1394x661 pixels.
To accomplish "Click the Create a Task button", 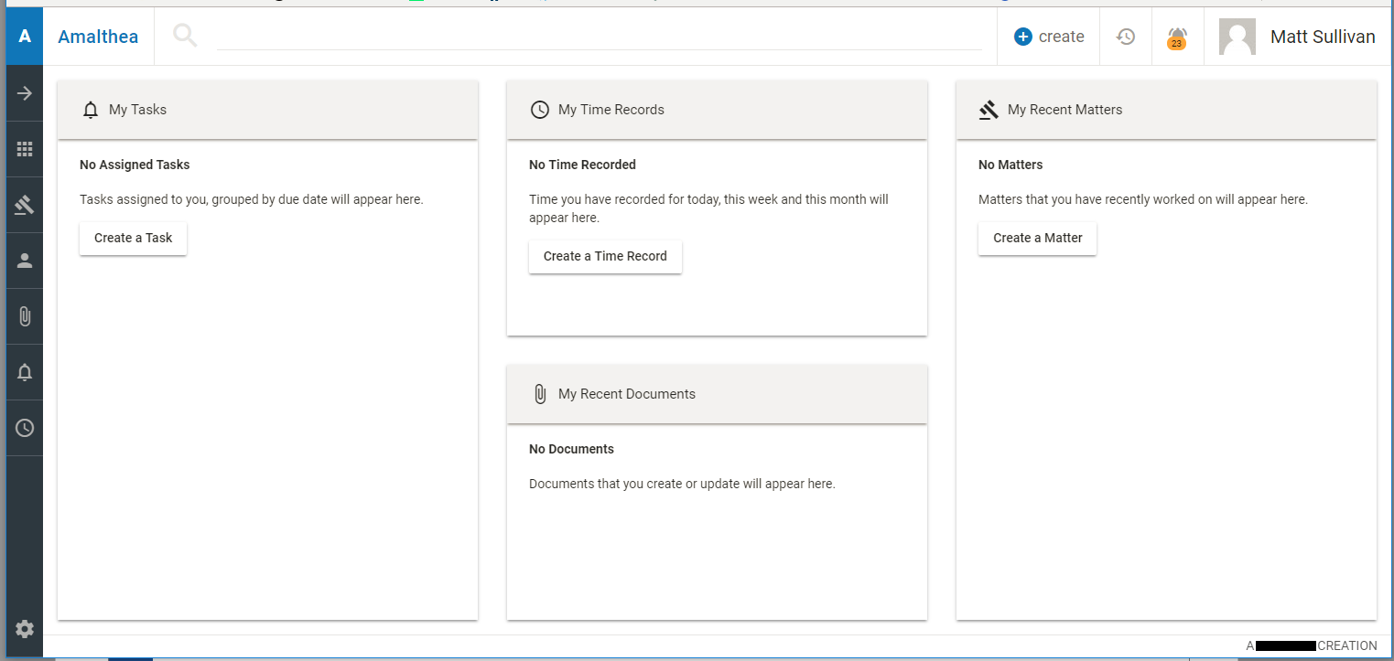I will (133, 238).
